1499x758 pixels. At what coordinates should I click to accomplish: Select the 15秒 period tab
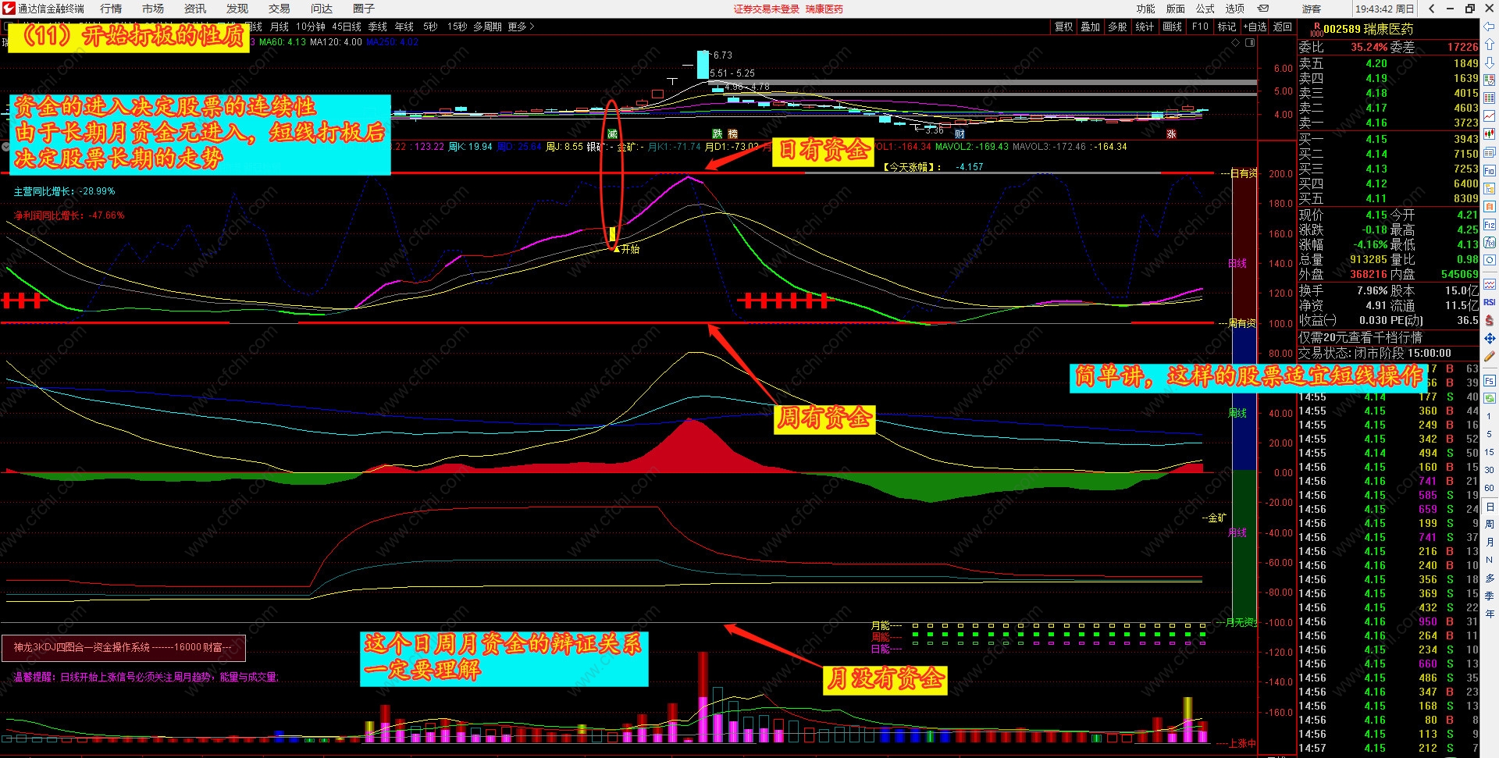click(457, 27)
